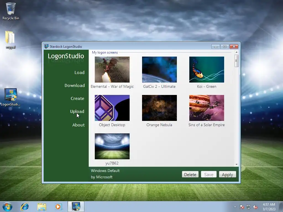Close the Stardock LogonStudio window
283x212 pixels.
(x=234, y=46)
